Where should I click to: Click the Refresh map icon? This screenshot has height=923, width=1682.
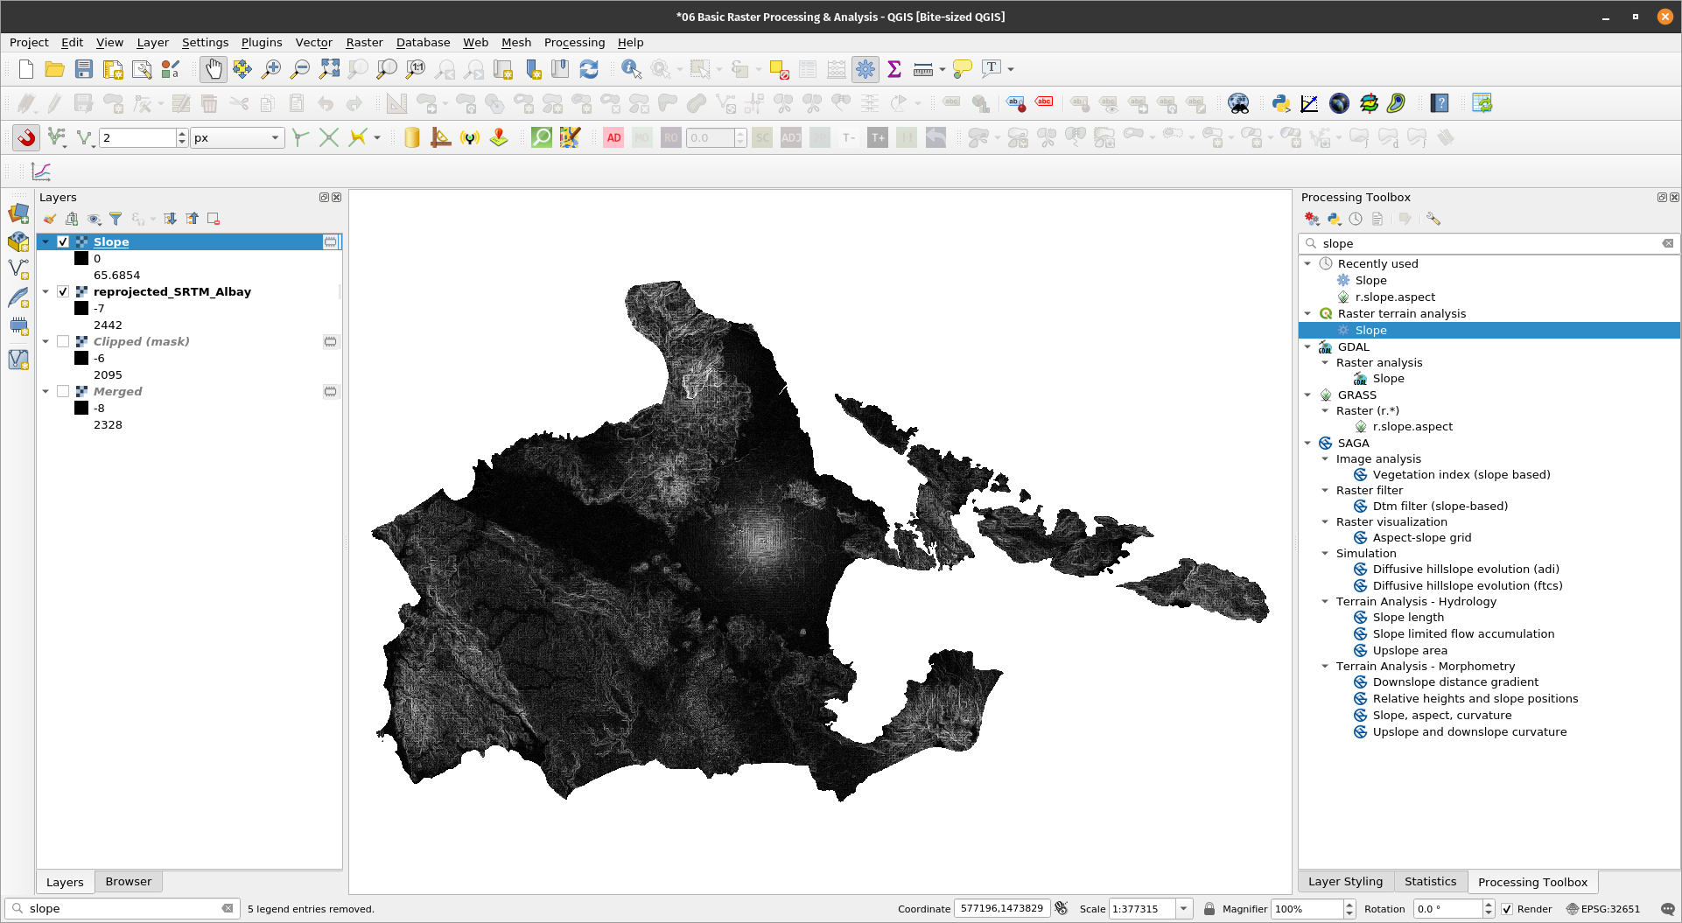[x=589, y=69]
